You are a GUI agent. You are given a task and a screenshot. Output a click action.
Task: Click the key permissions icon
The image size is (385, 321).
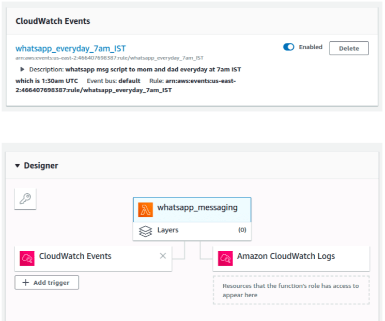tap(25, 199)
